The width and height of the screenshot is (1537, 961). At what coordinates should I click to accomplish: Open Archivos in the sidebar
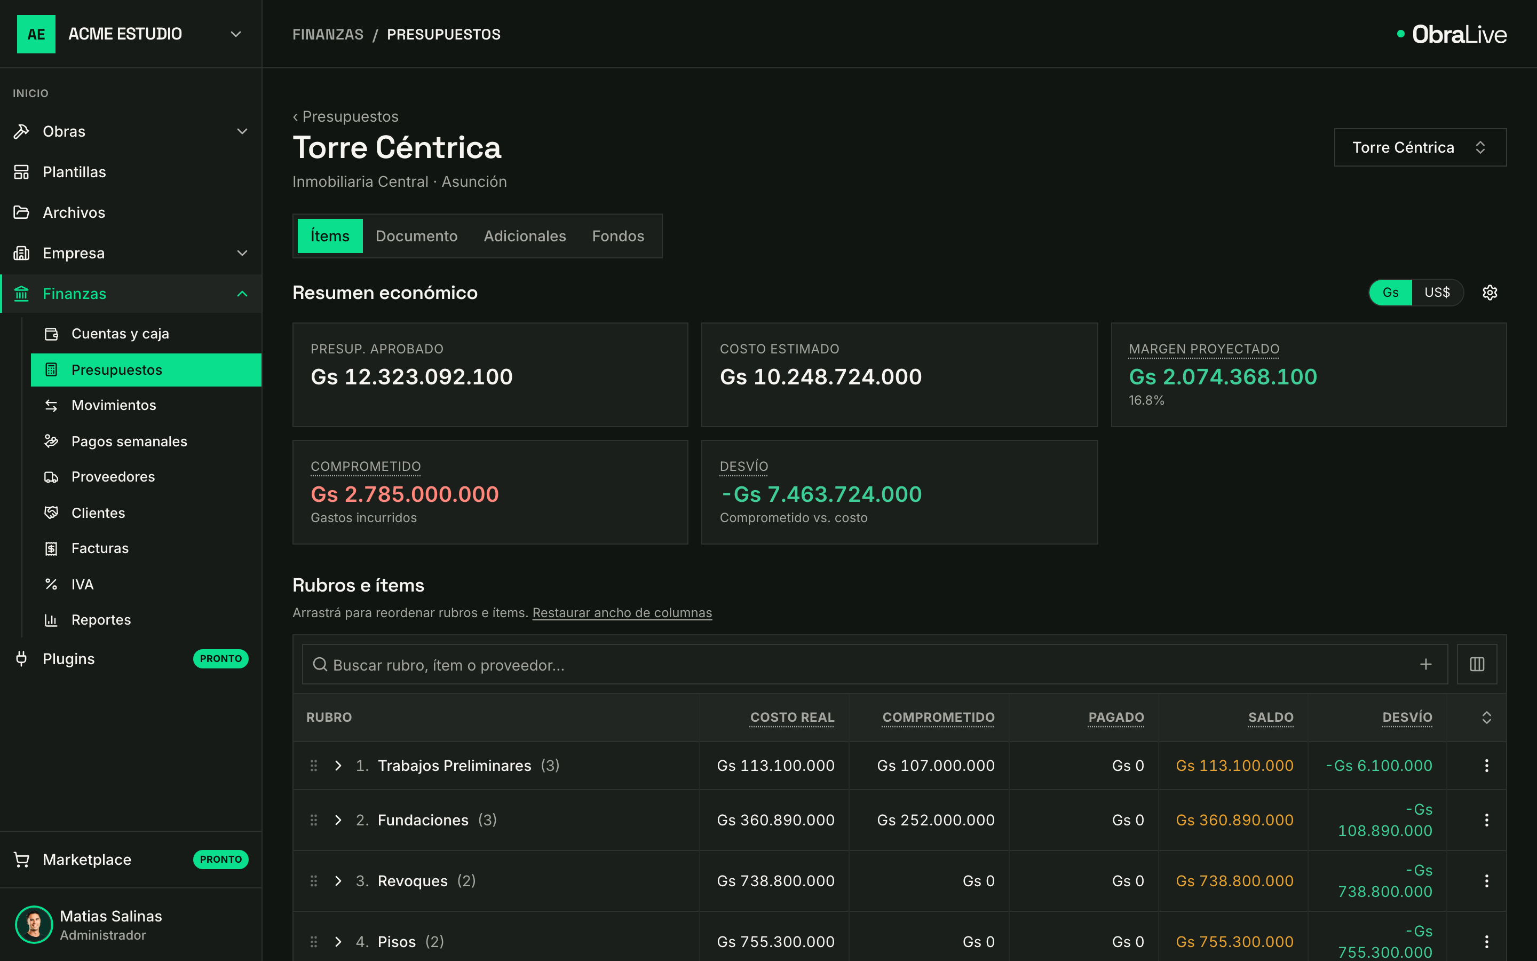(x=131, y=212)
